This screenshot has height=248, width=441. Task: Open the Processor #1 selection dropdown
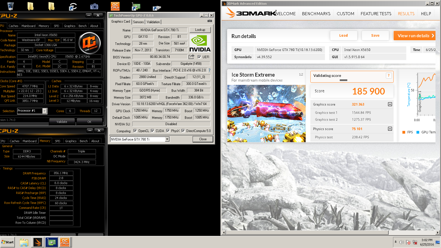point(44,111)
